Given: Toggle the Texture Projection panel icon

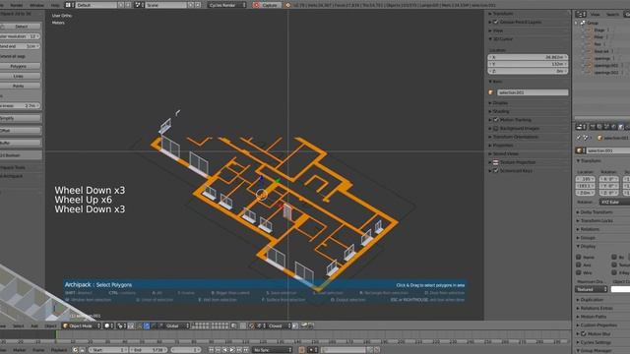Looking at the screenshot, I should click(x=496, y=162).
